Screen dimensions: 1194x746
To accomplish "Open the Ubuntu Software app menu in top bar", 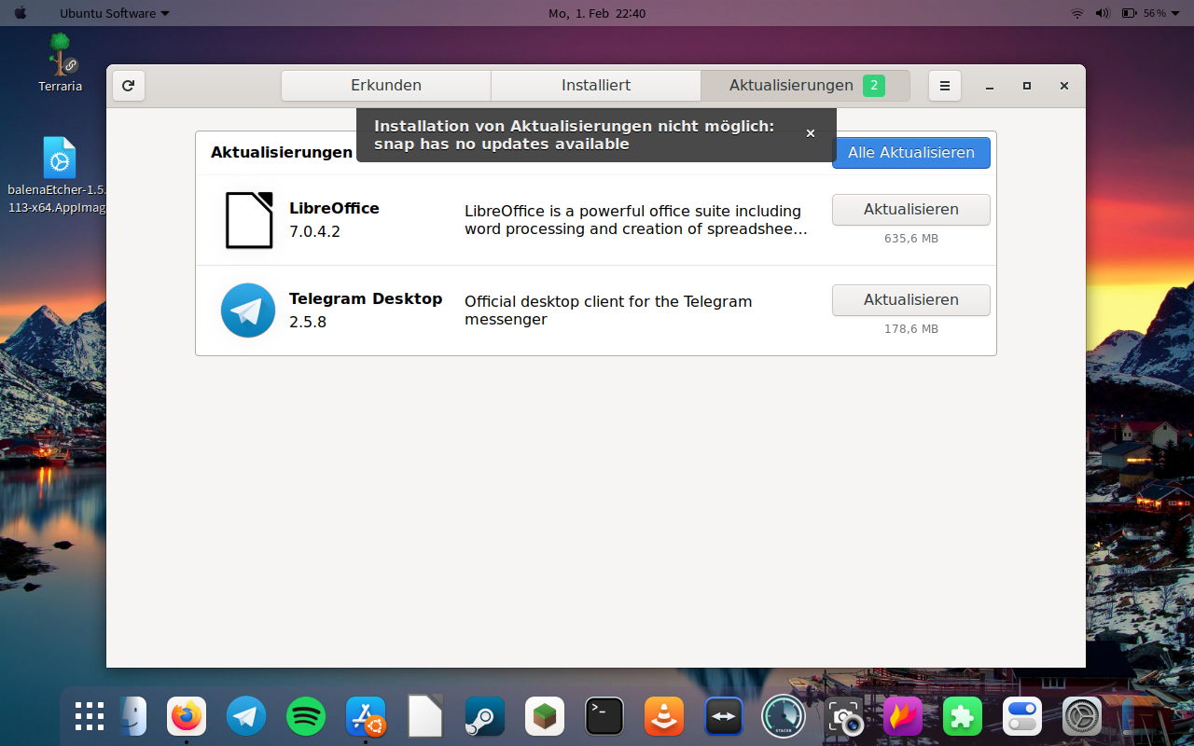I will (115, 13).
